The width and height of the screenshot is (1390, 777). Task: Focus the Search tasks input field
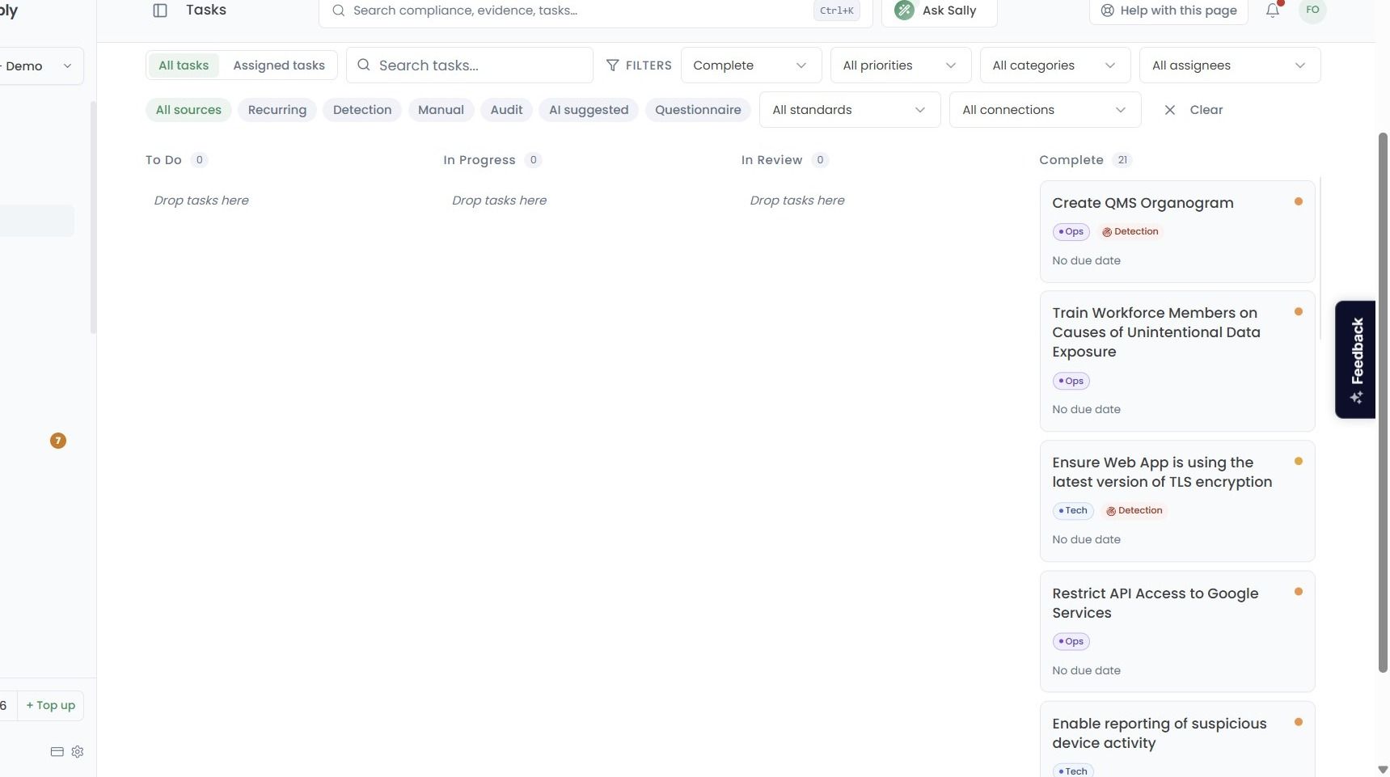(470, 65)
